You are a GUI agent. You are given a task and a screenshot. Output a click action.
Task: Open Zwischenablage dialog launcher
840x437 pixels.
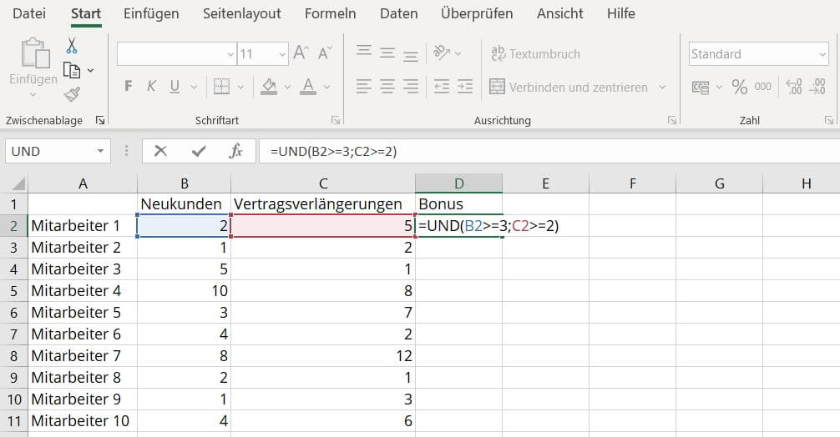[x=99, y=120]
